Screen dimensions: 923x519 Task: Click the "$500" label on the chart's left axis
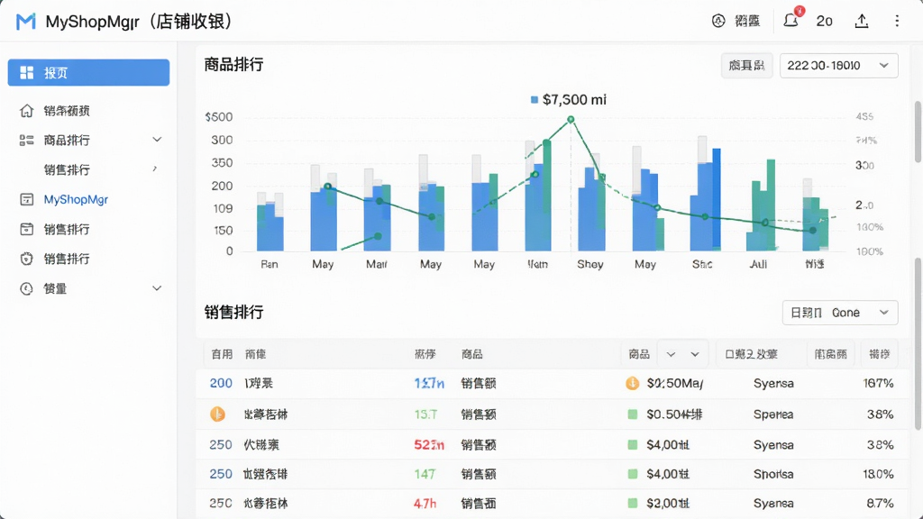(x=218, y=117)
